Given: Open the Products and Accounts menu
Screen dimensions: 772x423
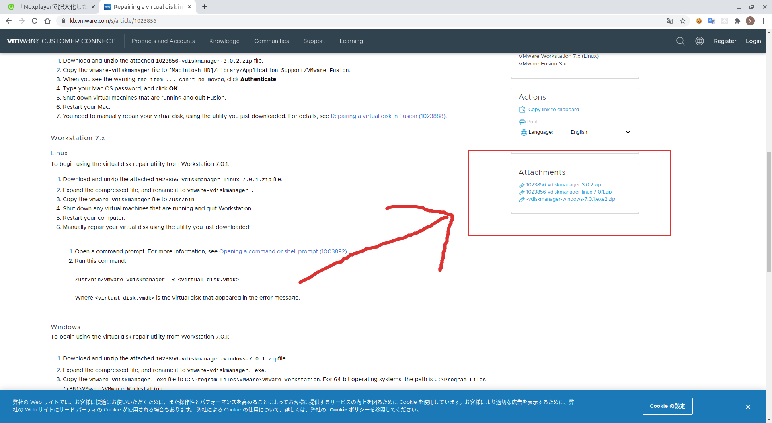Looking at the screenshot, I should click(x=163, y=41).
